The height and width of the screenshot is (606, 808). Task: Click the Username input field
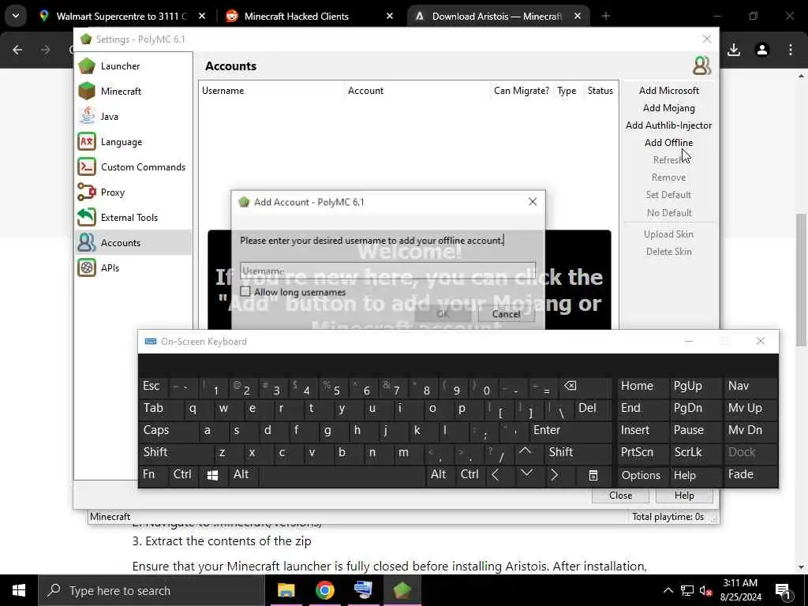(x=387, y=271)
